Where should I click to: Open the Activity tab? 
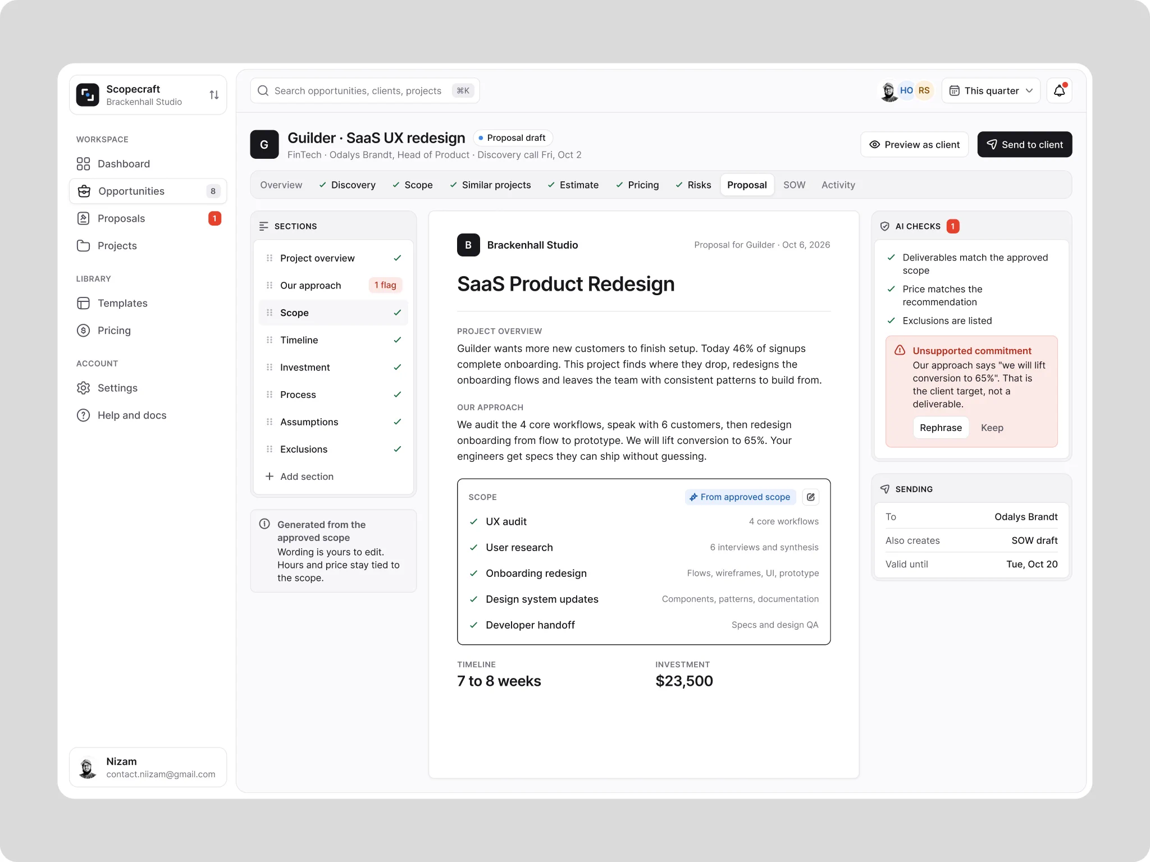838,185
